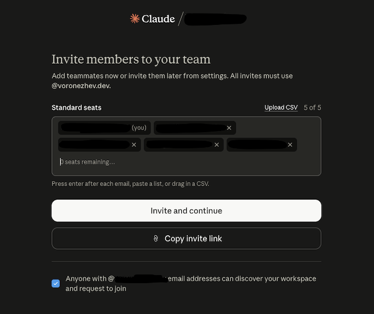Image resolution: width=374 pixels, height=314 pixels.
Task: Remove the last email chip in second row
Action: click(x=290, y=145)
